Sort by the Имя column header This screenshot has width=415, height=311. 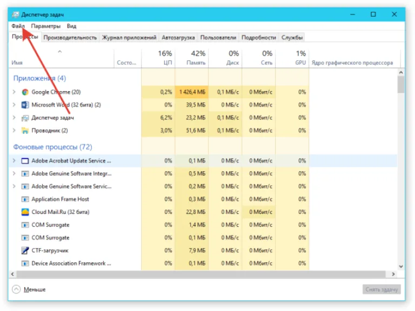pyautogui.click(x=62, y=58)
